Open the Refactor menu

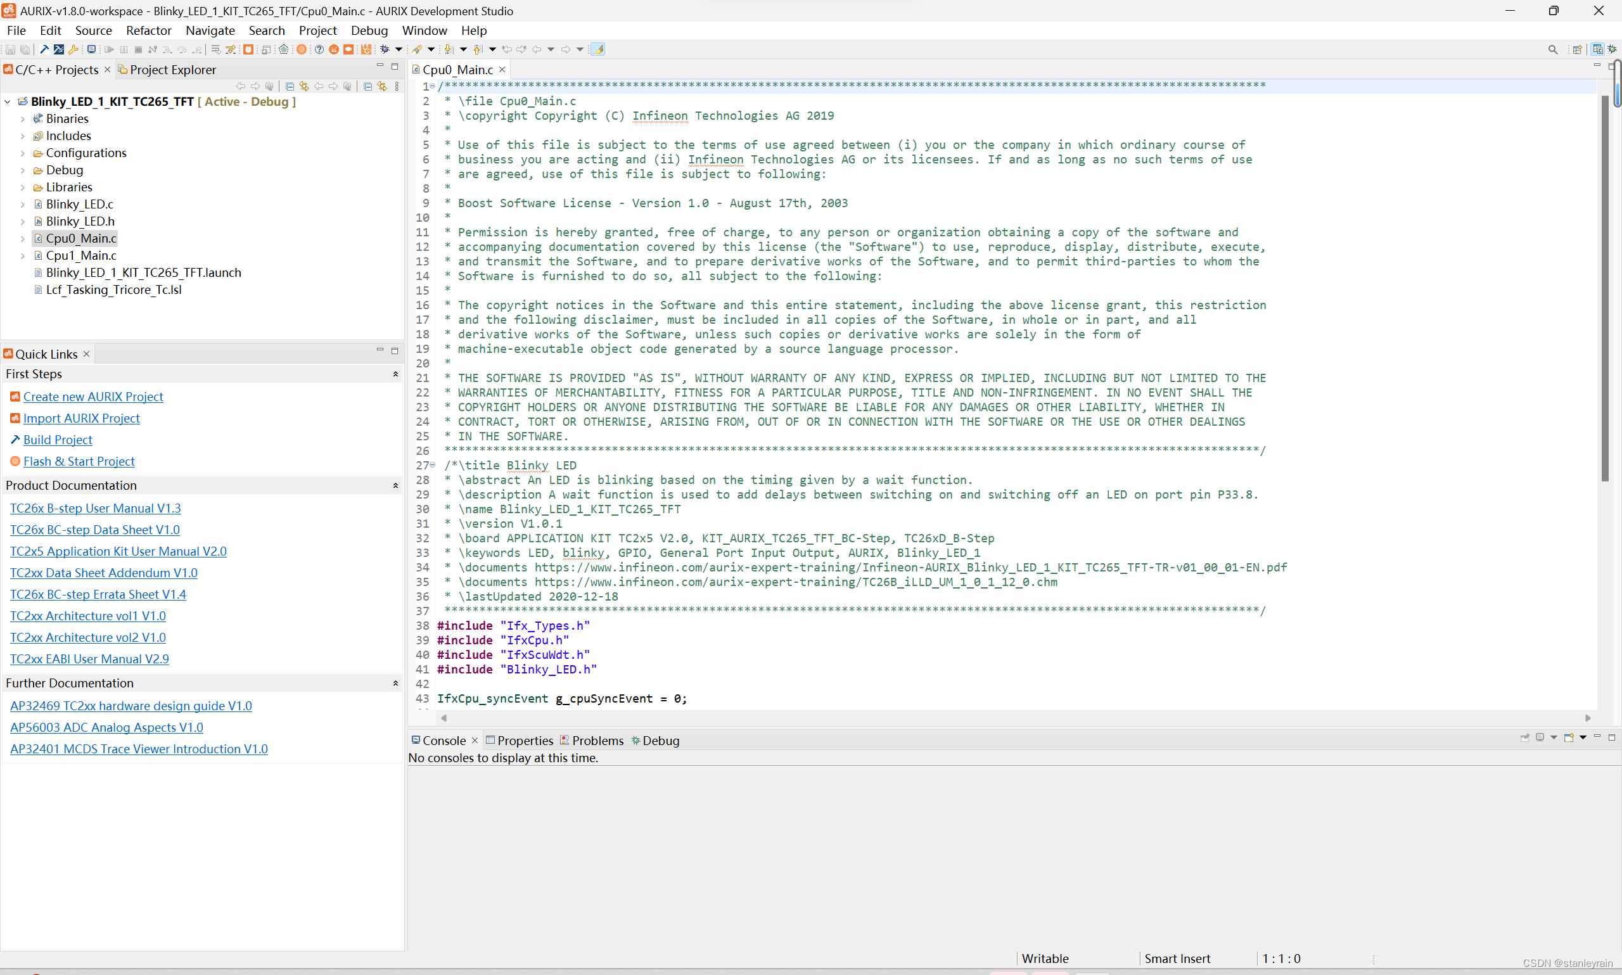[x=148, y=30]
